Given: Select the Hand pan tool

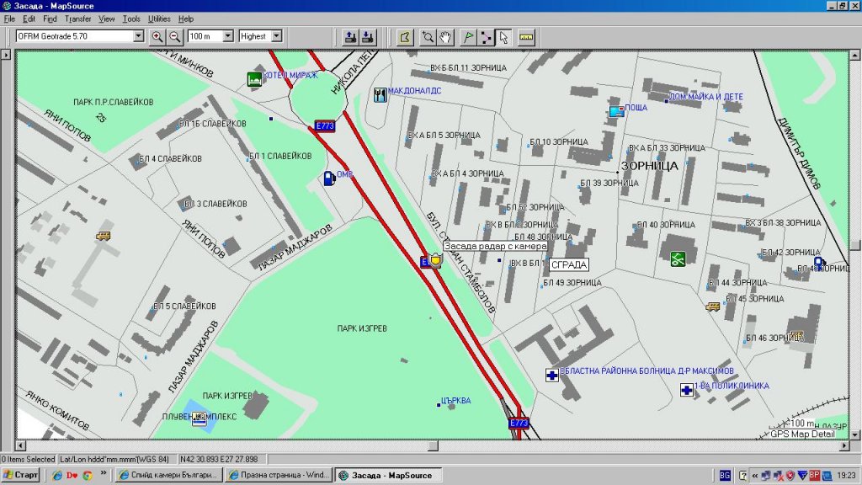Looking at the screenshot, I should pyautogui.click(x=444, y=37).
